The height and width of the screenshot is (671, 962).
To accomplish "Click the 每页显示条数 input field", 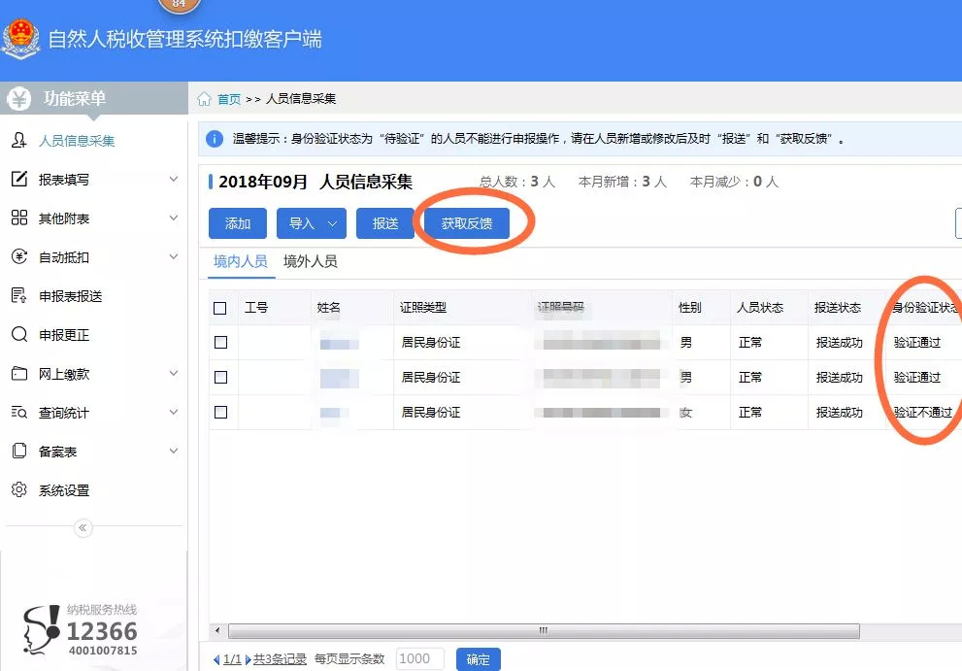I will (x=419, y=658).
